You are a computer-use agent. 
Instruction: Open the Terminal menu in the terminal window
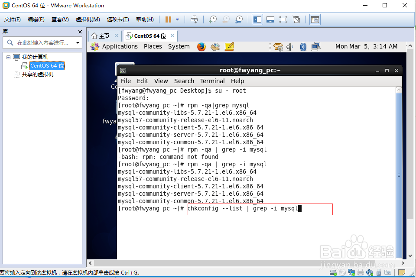[x=212, y=81]
